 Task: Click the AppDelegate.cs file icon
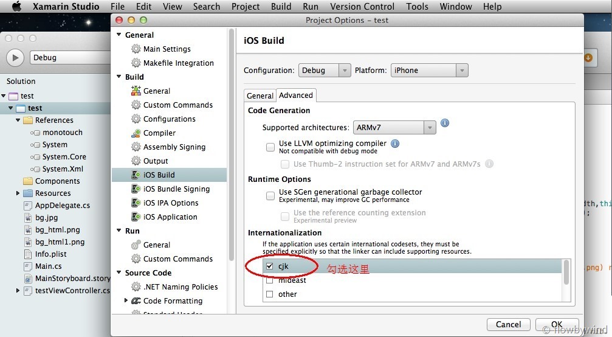pyautogui.click(x=28, y=206)
